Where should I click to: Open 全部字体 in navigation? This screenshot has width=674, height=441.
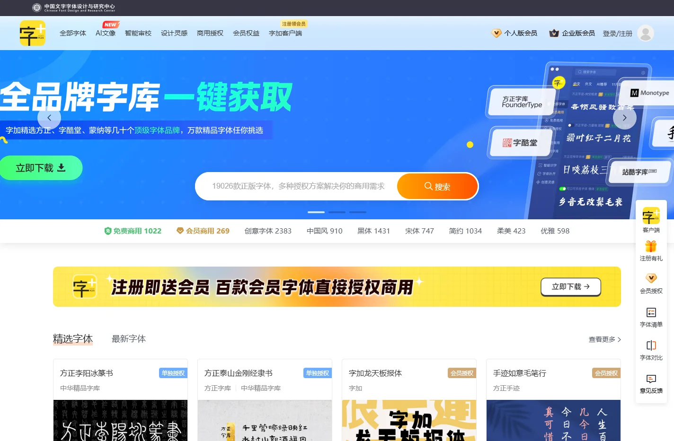point(73,33)
